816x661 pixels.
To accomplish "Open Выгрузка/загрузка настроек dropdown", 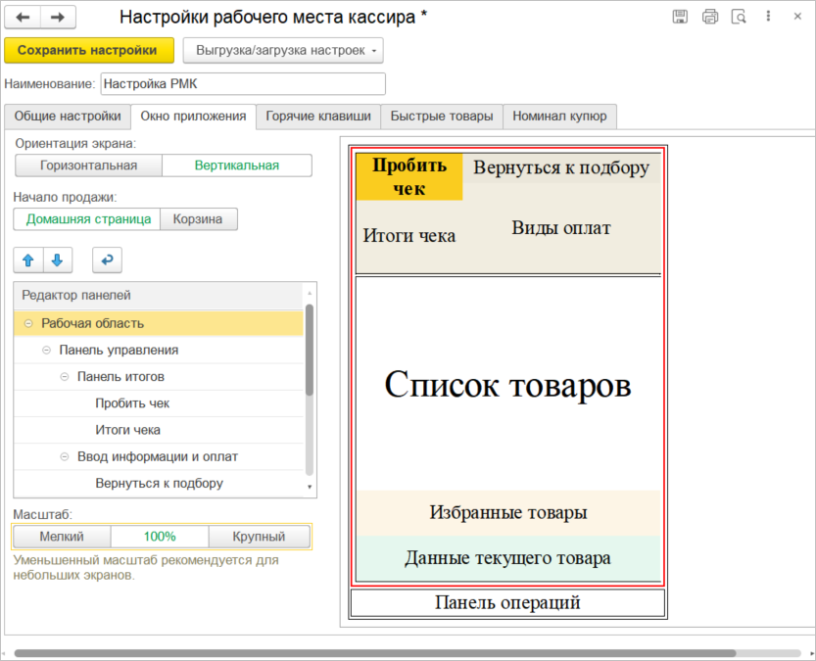I will [283, 50].
